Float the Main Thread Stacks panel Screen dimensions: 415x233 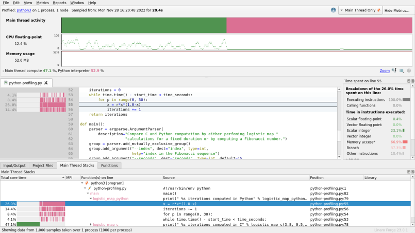[409, 172]
